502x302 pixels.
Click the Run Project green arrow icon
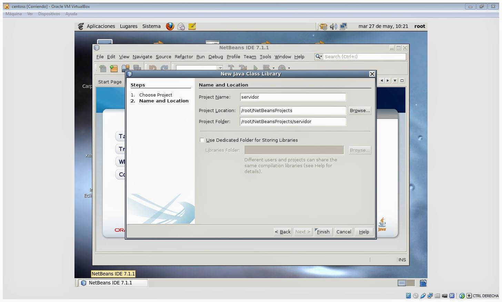point(255,68)
